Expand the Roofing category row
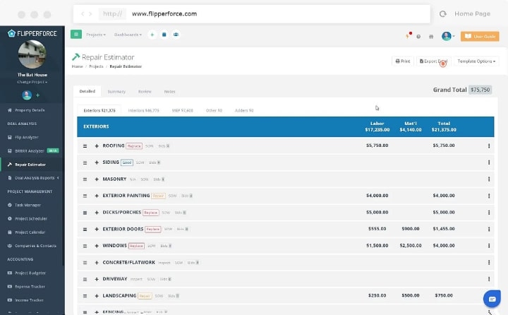The height and width of the screenshot is (315, 508). (x=97, y=146)
